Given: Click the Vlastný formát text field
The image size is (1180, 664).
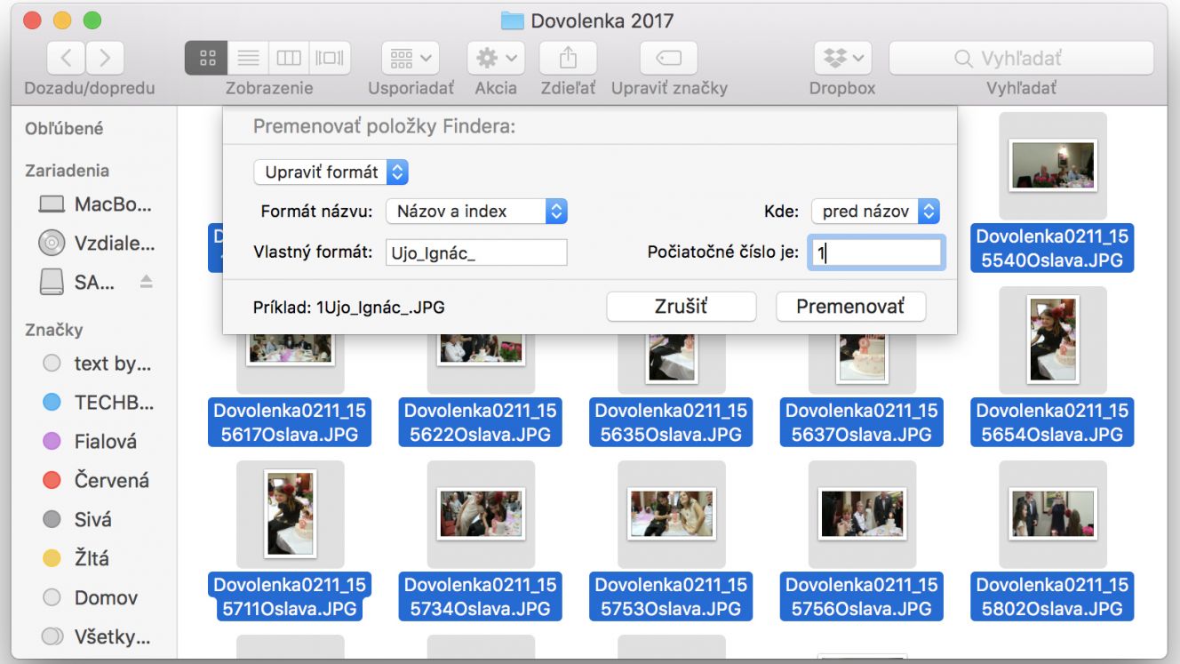Looking at the screenshot, I should pos(476,252).
